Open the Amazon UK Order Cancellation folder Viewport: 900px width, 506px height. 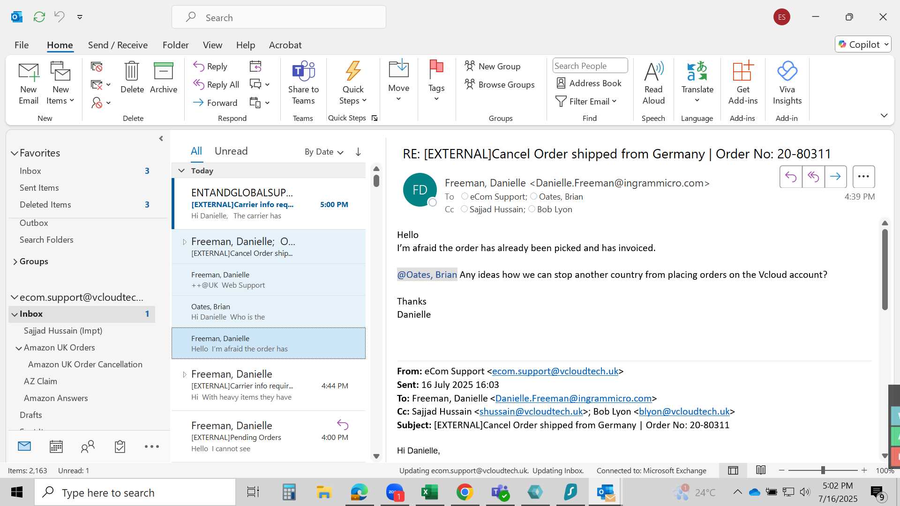(x=85, y=364)
